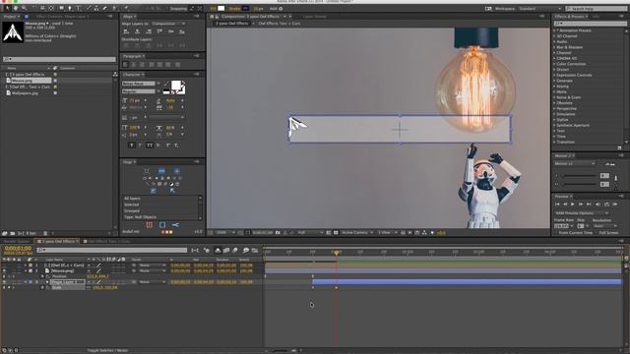Select the Selection arrow tool

click(7, 8)
